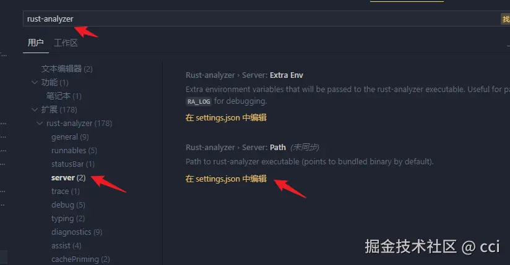This screenshot has height=265, width=510.
Task: Switch to the 用户 settings tab
Action: click(35, 43)
